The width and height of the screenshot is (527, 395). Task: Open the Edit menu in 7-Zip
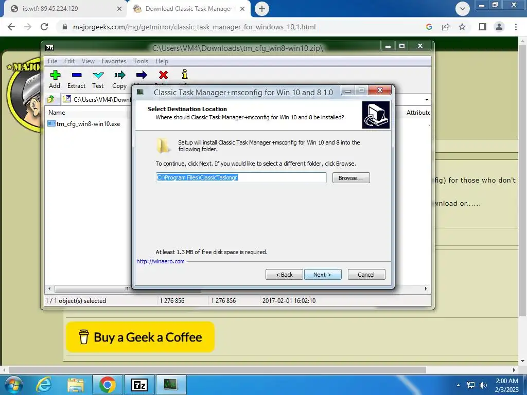tap(69, 61)
